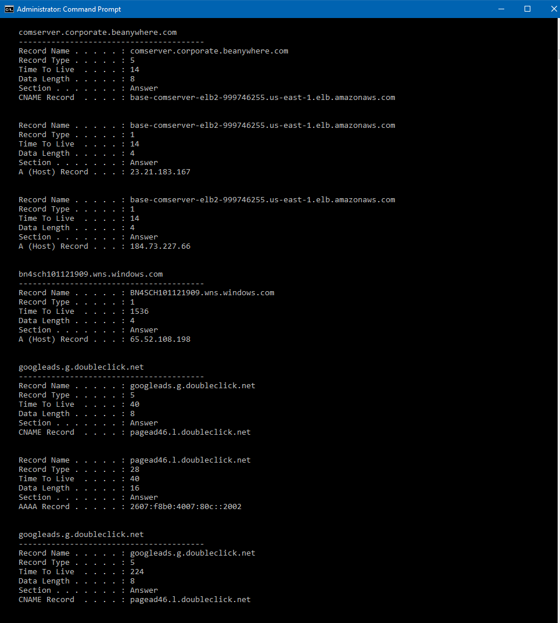This screenshot has width=560, height=623.
Task: Click the minimize button on the window
Action: (x=501, y=9)
